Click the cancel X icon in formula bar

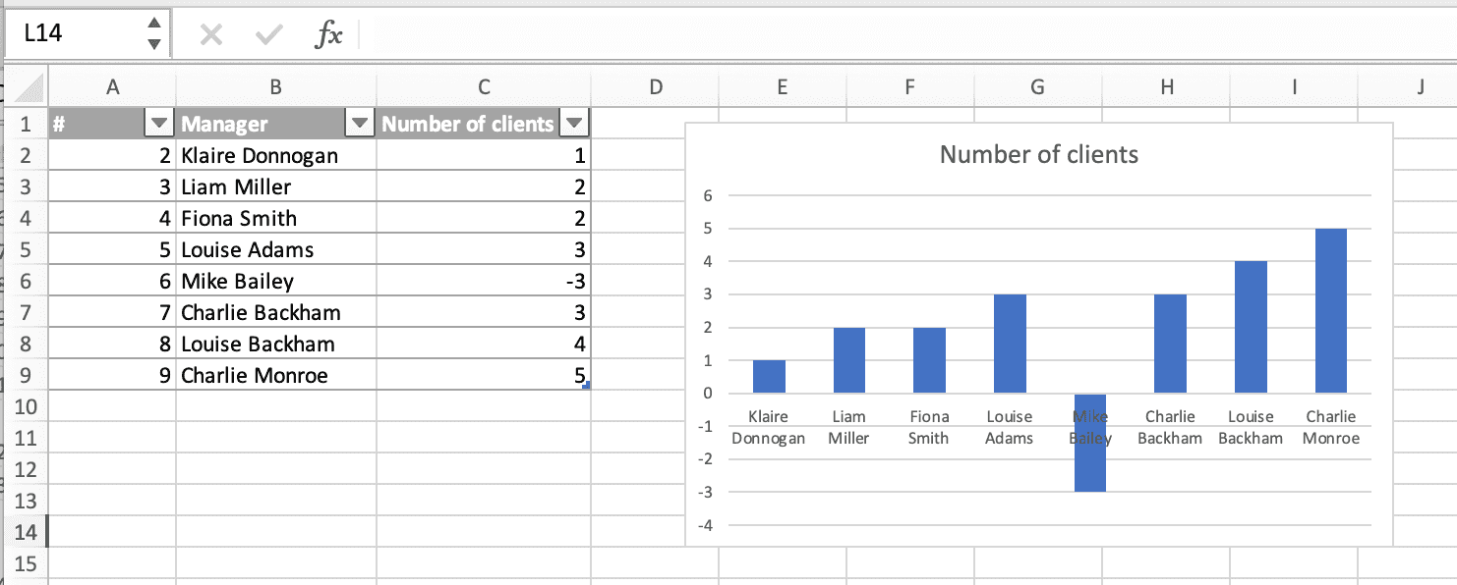210,35
